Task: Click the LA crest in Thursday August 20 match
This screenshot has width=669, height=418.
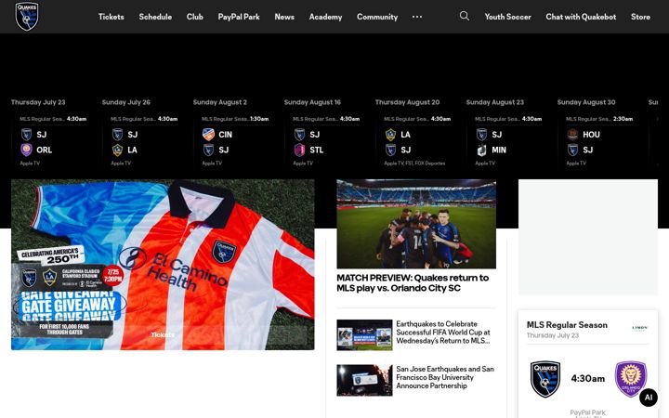Action: [390, 135]
